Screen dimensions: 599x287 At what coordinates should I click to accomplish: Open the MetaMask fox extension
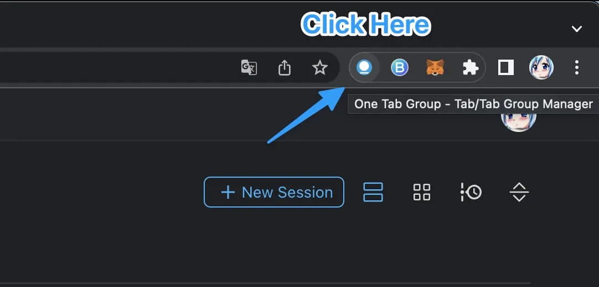(x=435, y=67)
